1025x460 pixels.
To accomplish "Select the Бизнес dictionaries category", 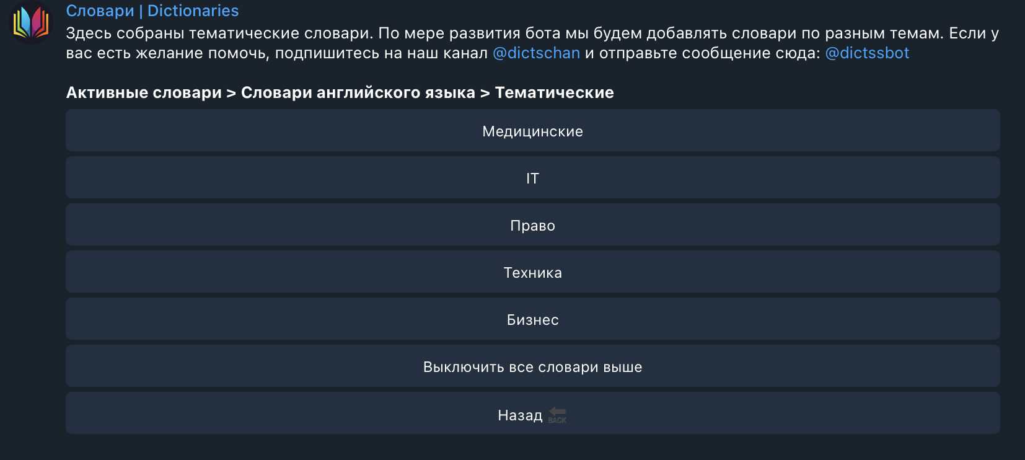I will (532, 319).
